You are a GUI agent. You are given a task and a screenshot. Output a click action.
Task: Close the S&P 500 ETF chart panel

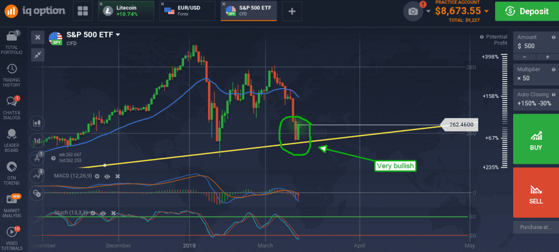coord(38,37)
